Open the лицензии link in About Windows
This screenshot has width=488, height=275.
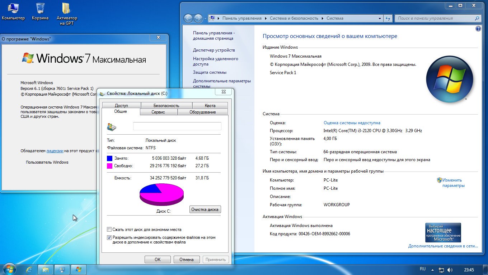[x=55, y=151]
